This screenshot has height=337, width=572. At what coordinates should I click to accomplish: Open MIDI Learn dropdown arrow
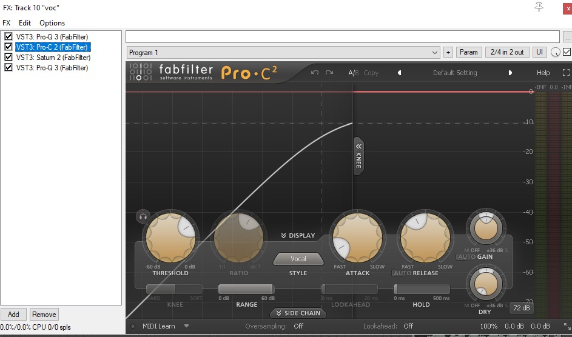click(186, 325)
